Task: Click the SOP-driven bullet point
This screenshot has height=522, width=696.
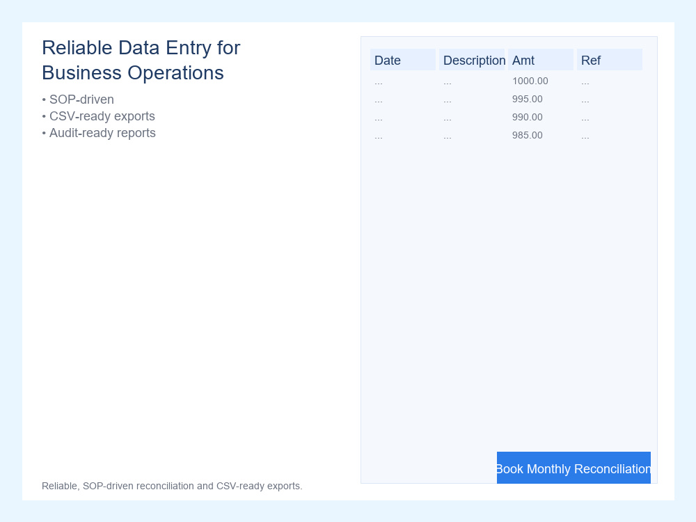Action: point(78,100)
